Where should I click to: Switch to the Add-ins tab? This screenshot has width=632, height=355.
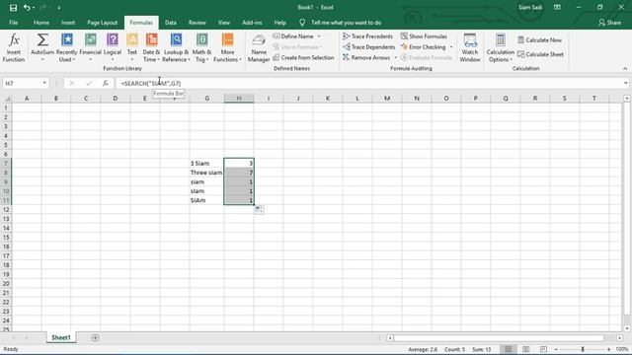click(252, 23)
